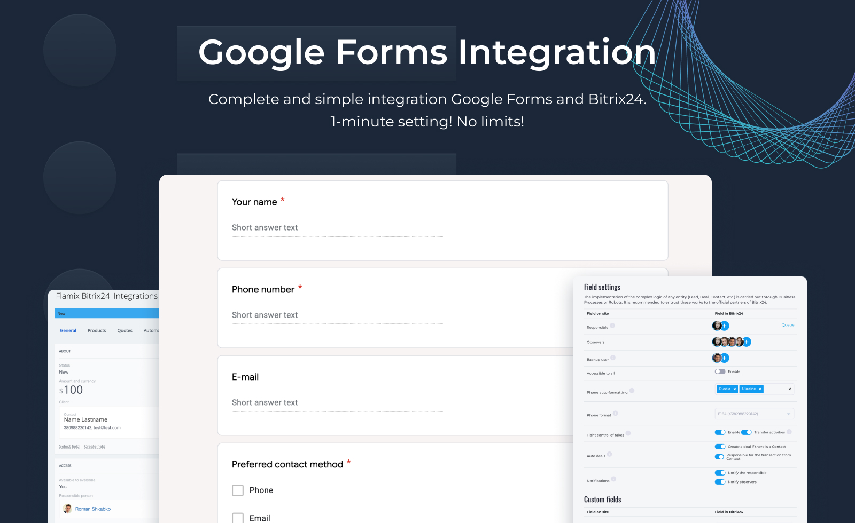Clear all phone auto-formatting tags with the x

coord(789,389)
